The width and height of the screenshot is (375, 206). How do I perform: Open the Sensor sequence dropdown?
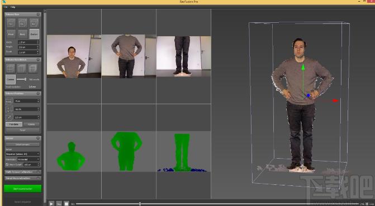22,154
